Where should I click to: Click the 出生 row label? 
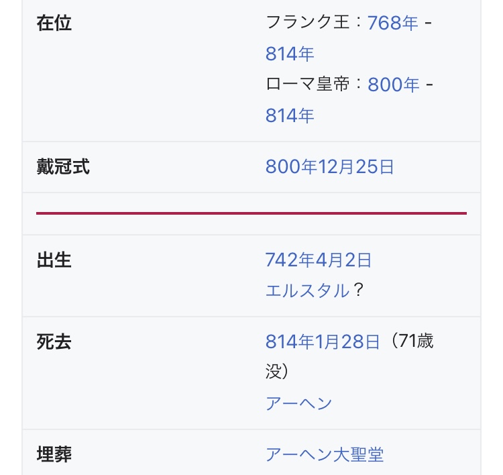pyautogui.click(x=54, y=260)
